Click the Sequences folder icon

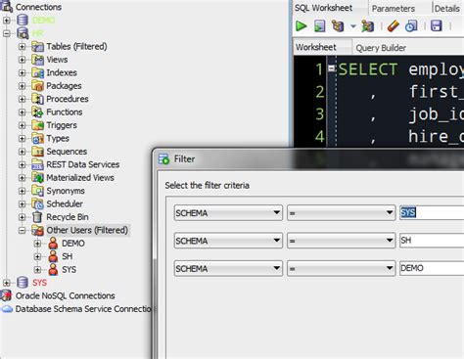tap(38, 152)
